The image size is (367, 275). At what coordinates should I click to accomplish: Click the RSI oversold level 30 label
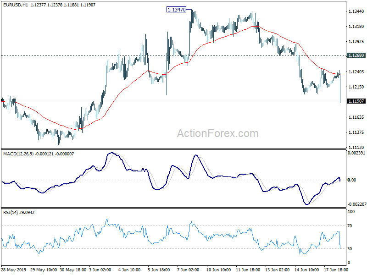coord(350,249)
